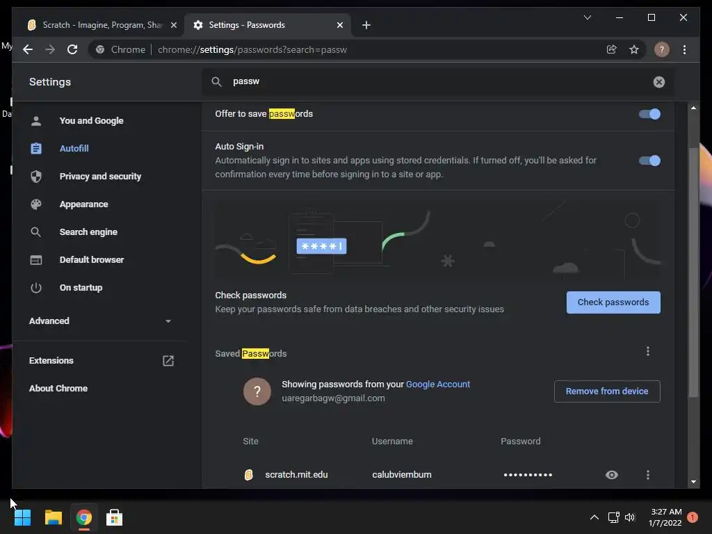Screen dimensions: 712x534
Task: Open On startup settings
Action: point(81,288)
